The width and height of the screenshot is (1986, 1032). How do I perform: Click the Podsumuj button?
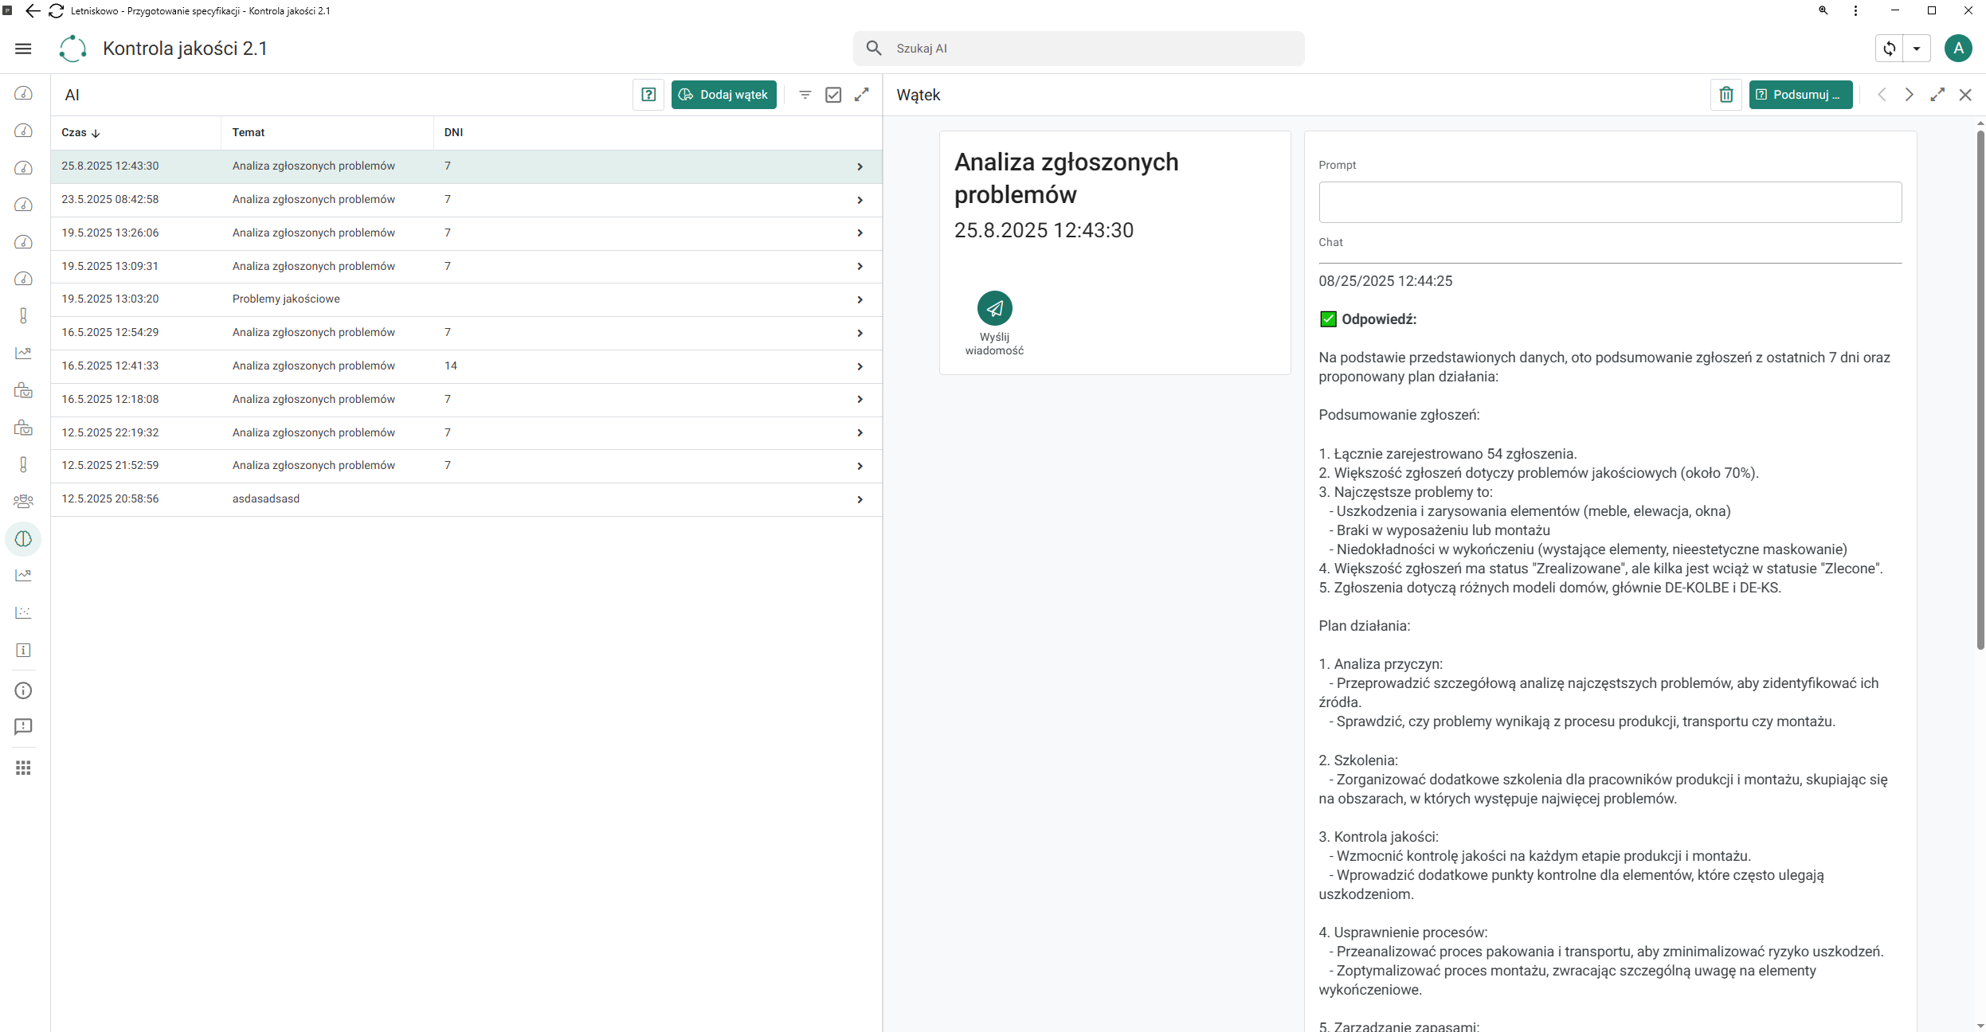[1800, 95]
